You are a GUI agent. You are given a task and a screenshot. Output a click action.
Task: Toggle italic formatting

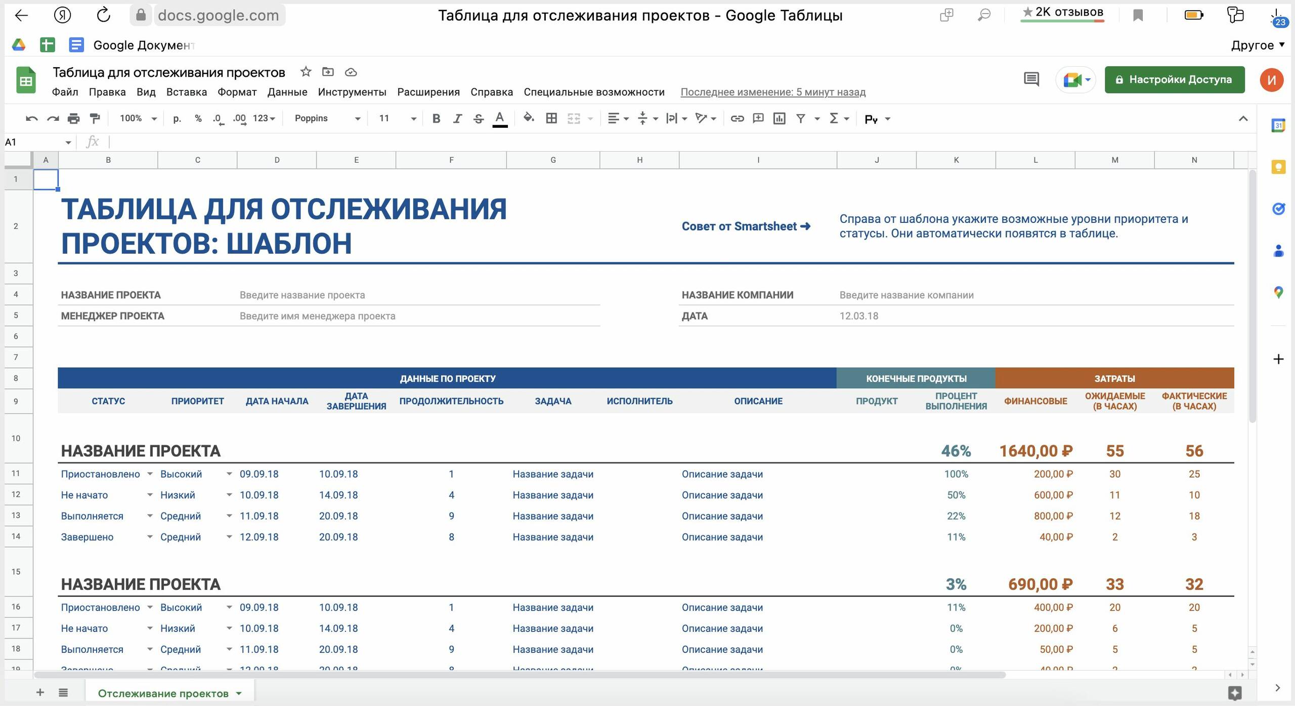457,118
